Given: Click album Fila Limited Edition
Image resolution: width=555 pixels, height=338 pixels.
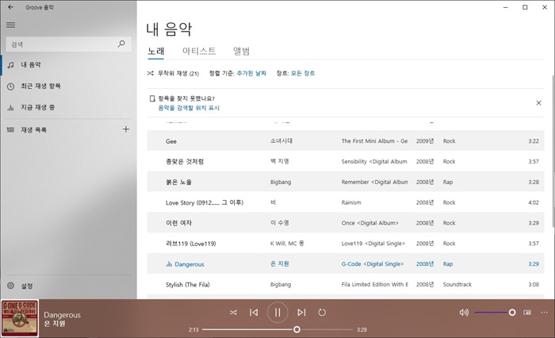Looking at the screenshot, I should [374, 285].
